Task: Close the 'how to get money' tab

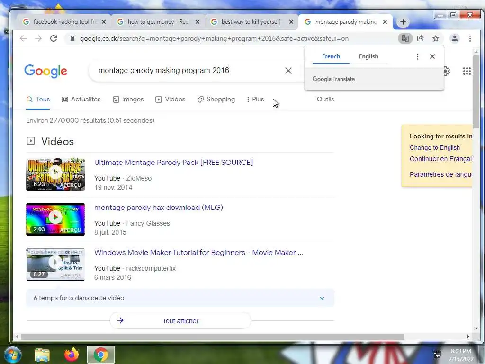Action: click(x=198, y=22)
